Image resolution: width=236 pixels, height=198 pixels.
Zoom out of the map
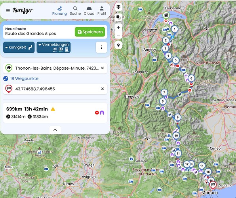click(x=118, y=35)
